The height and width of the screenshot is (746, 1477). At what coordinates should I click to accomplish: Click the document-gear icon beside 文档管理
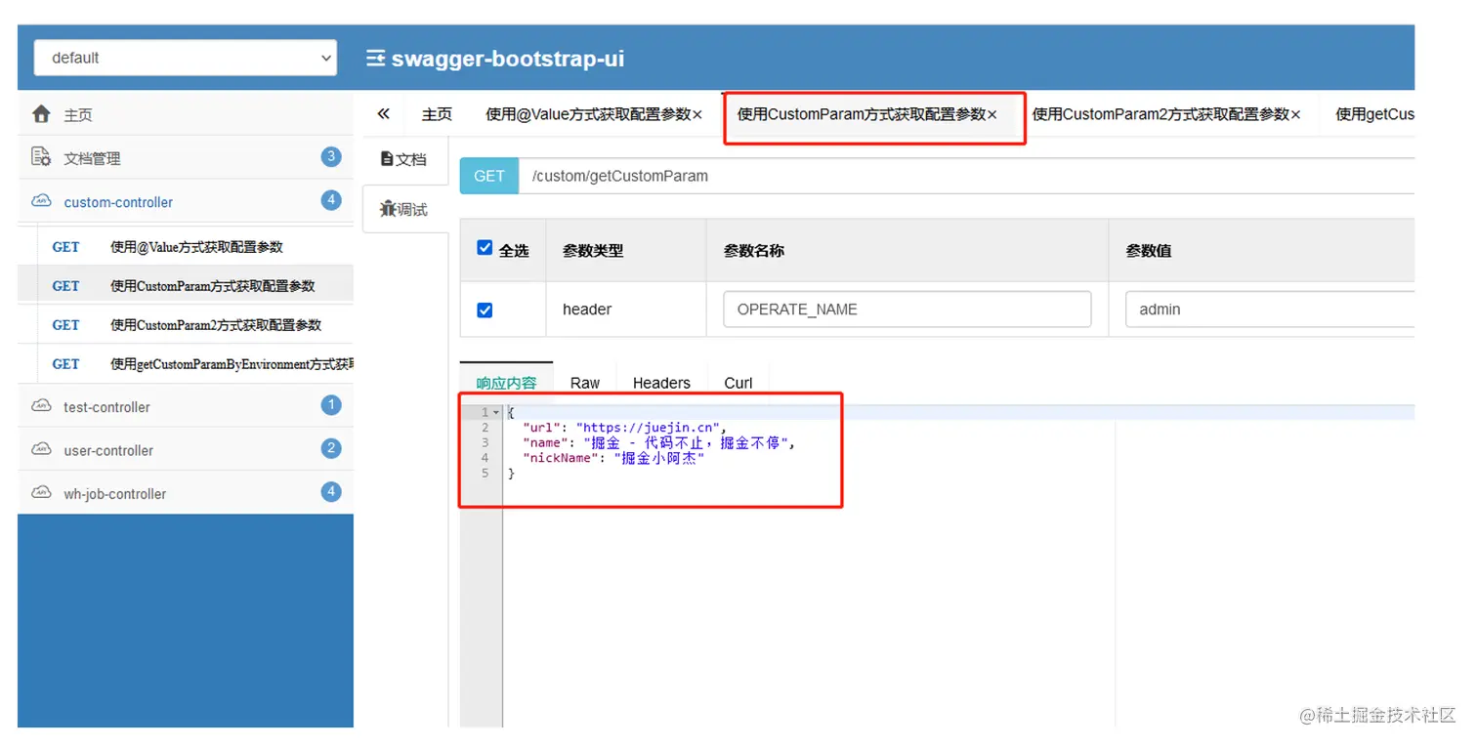[x=41, y=156]
